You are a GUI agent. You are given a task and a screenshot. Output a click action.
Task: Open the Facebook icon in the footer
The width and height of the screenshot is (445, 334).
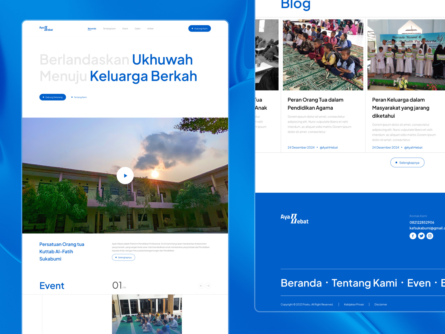(x=413, y=236)
